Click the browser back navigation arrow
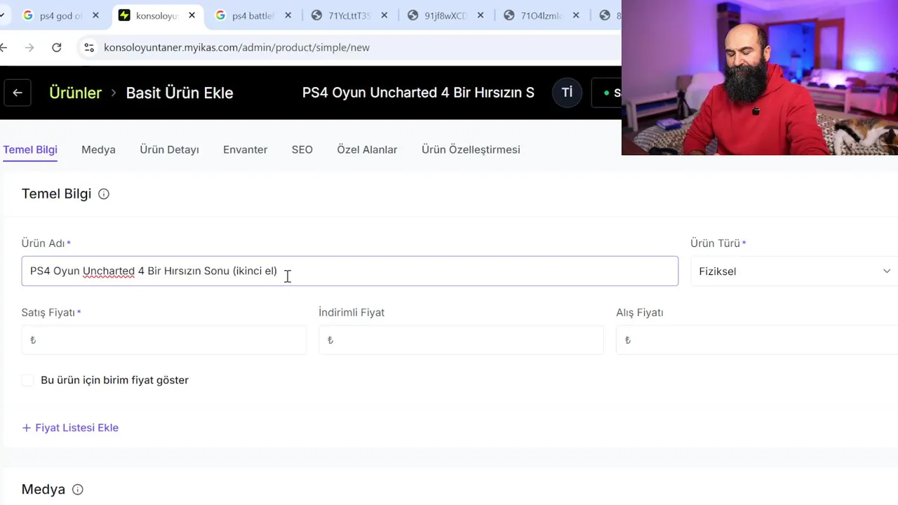This screenshot has height=505, width=898. (x=4, y=48)
